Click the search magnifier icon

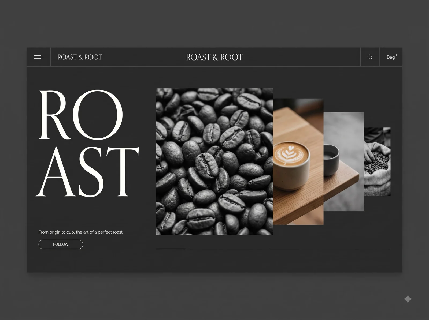coord(370,57)
